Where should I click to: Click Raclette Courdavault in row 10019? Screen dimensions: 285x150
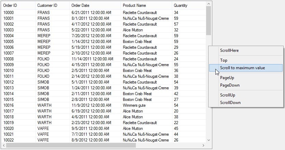pos(146,123)
